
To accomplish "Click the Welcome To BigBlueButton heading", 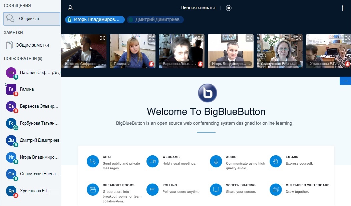I will (x=206, y=112).
